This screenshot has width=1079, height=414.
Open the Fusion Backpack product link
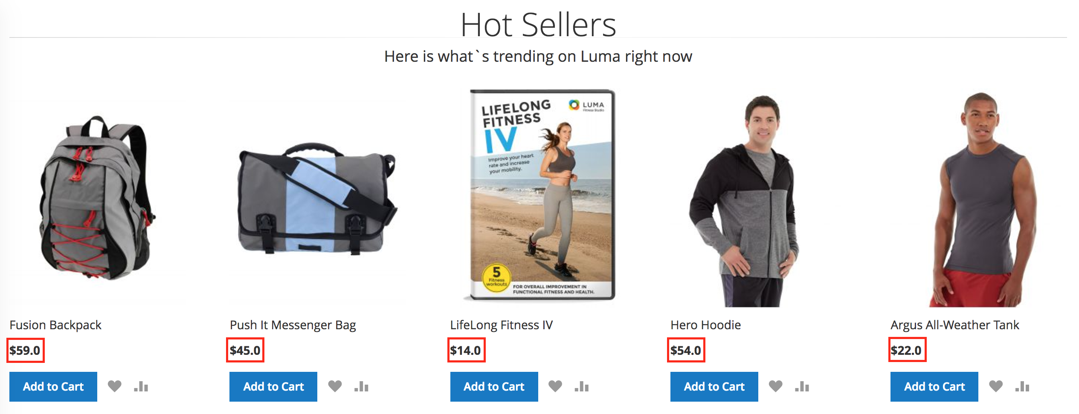click(x=55, y=325)
